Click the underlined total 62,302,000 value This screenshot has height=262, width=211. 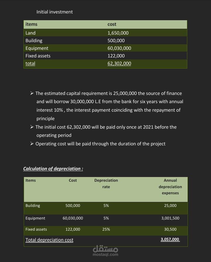[119, 64]
